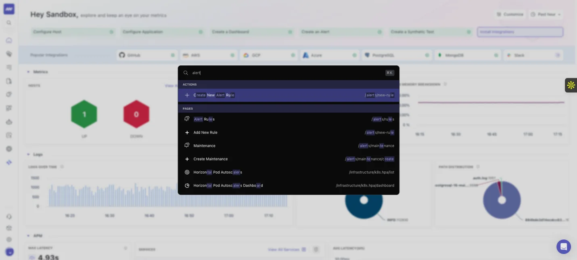Click the info icon beside Memory Breakdown
Image resolution: width=577 pixels, height=260 pixels.
click(x=445, y=84)
